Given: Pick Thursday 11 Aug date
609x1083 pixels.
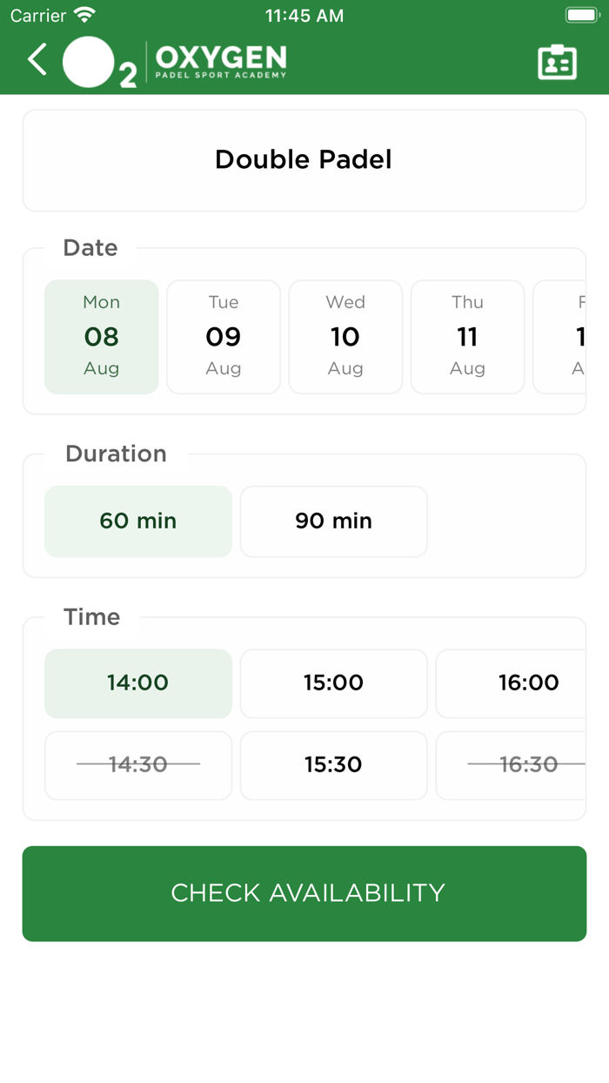Looking at the screenshot, I should coord(467,336).
